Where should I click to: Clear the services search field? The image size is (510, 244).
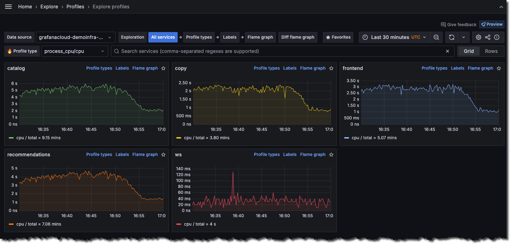point(448,51)
